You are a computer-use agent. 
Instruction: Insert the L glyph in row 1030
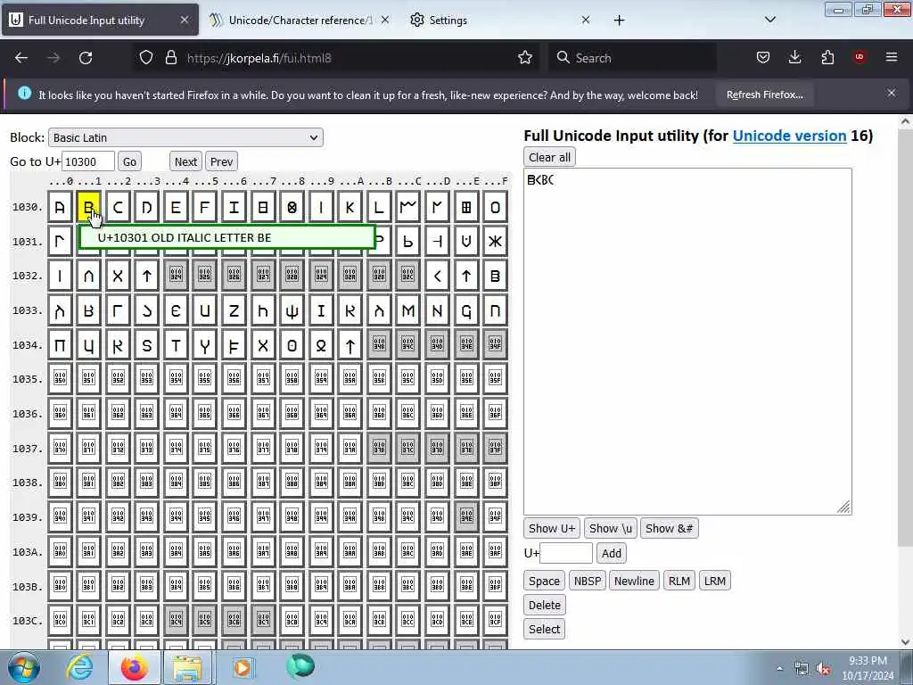coord(379,207)
